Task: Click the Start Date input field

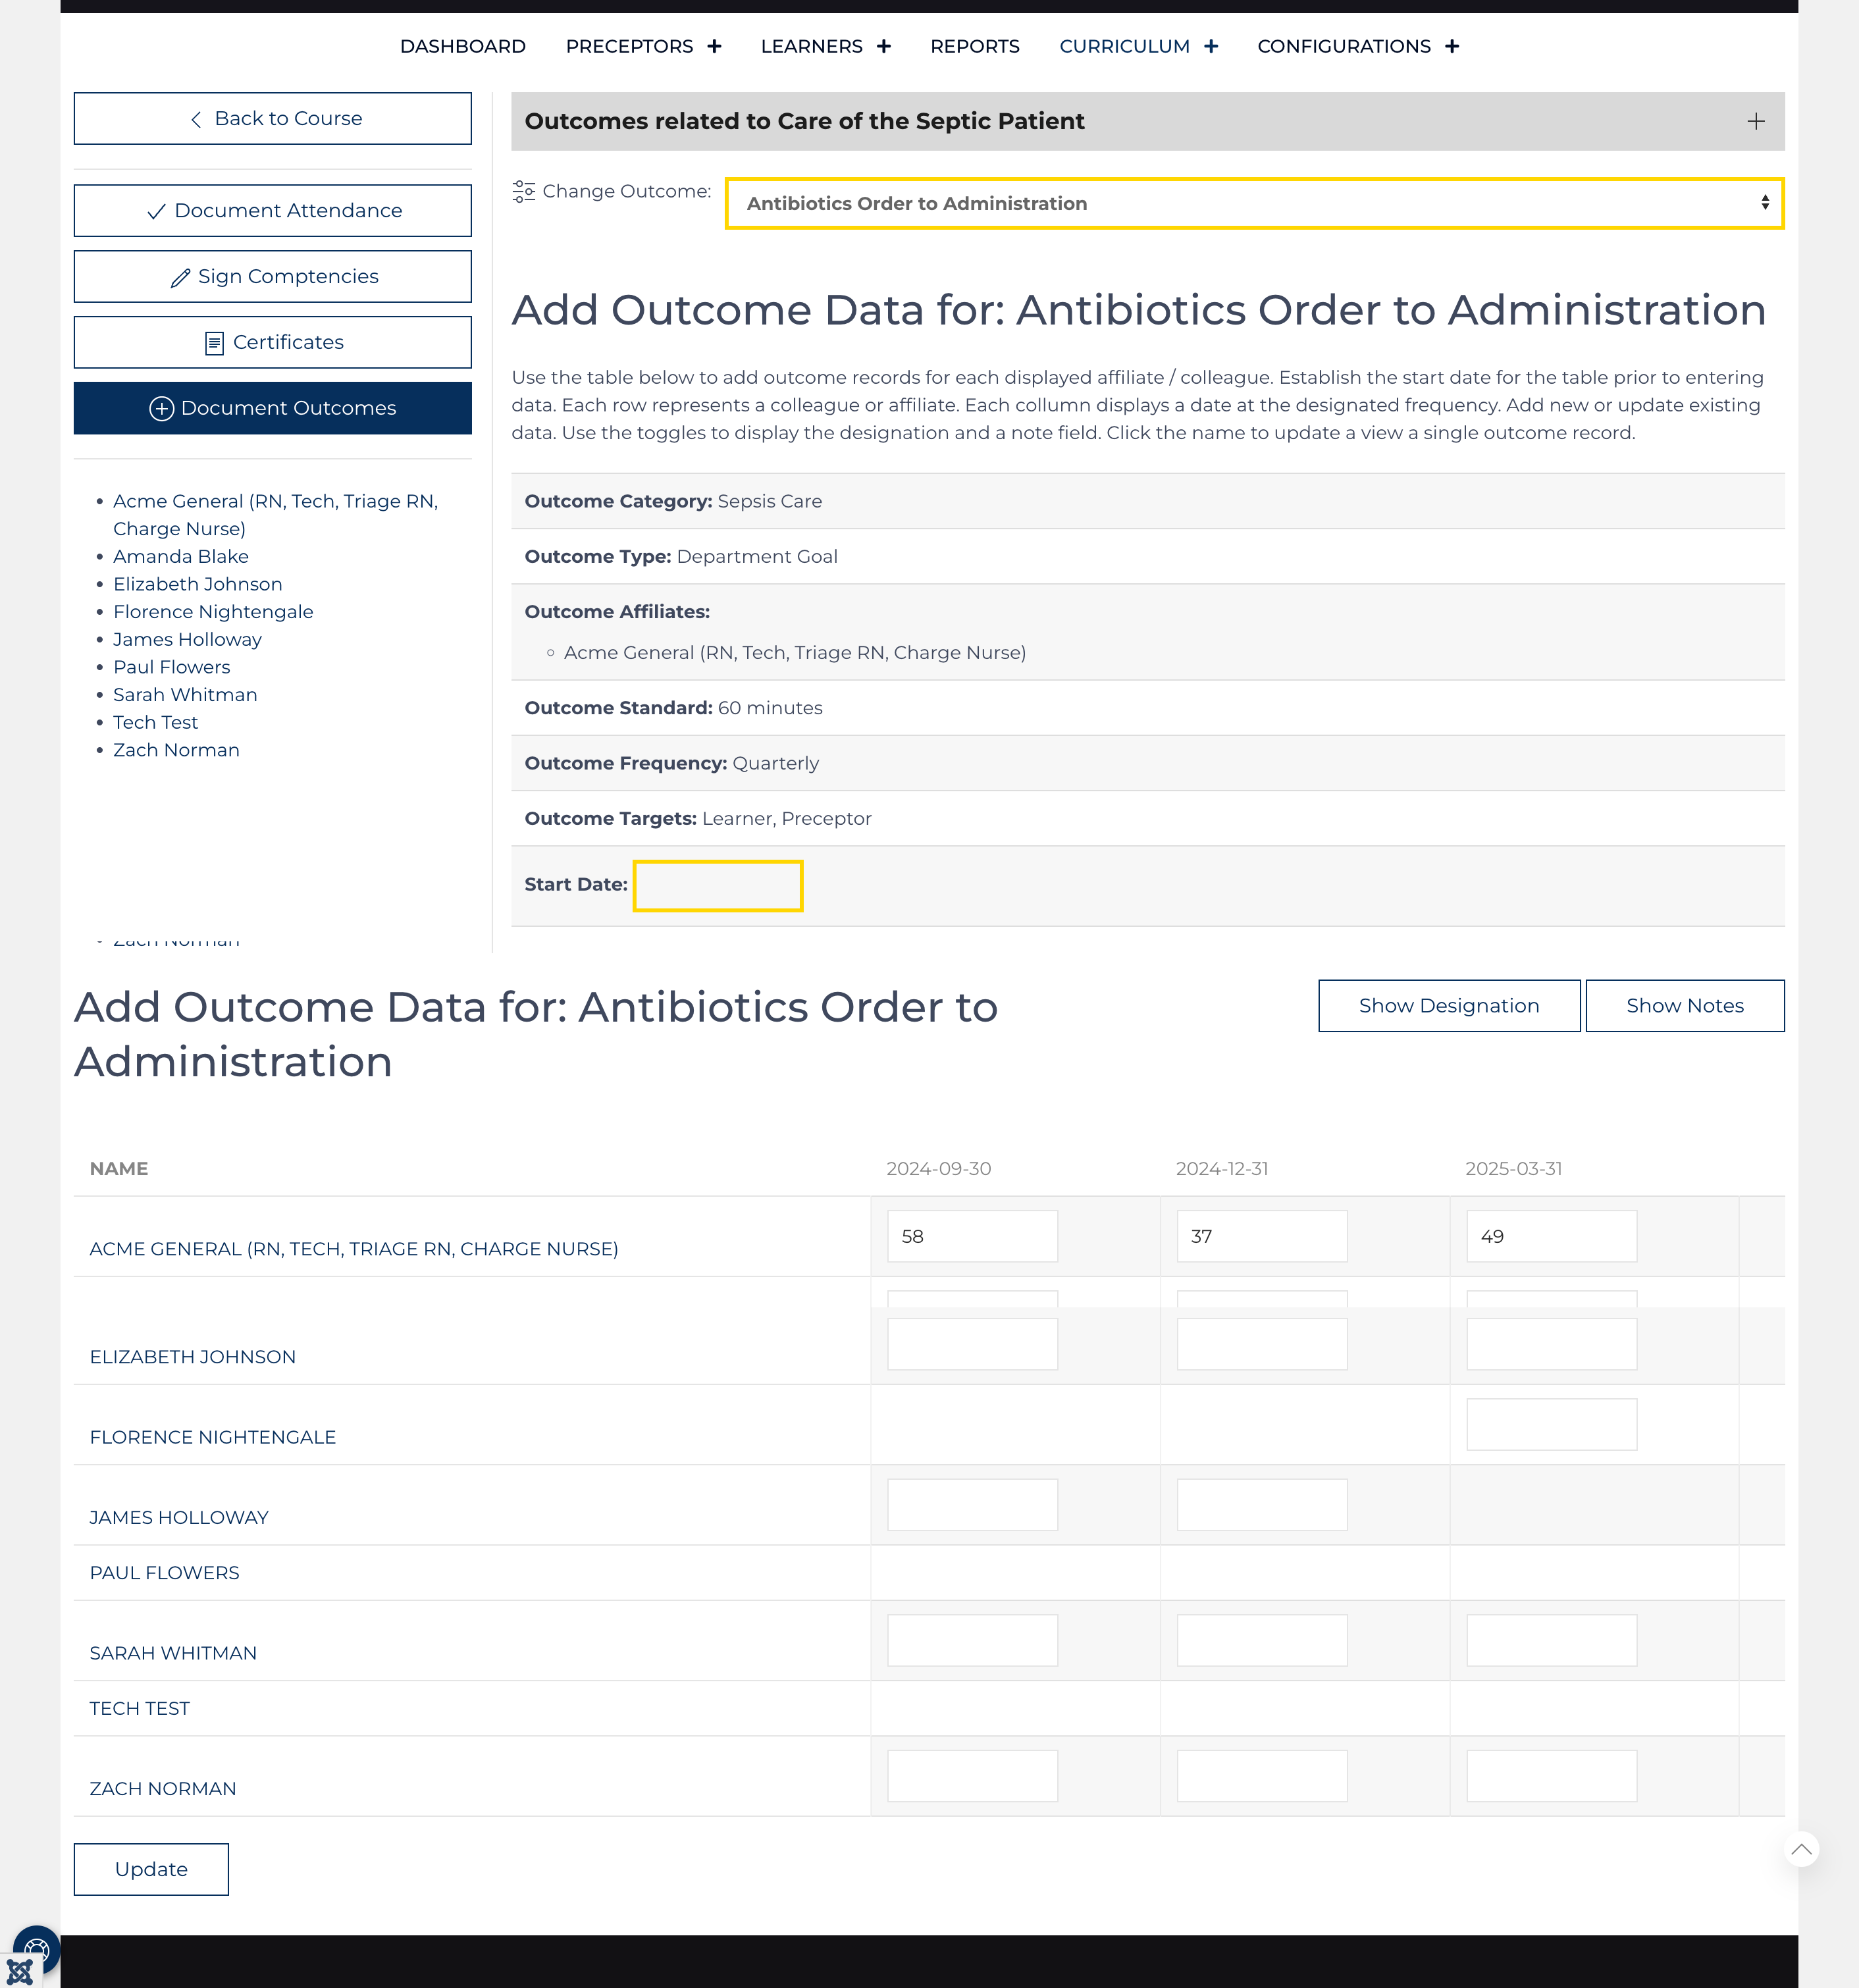Action: [717, 885]
